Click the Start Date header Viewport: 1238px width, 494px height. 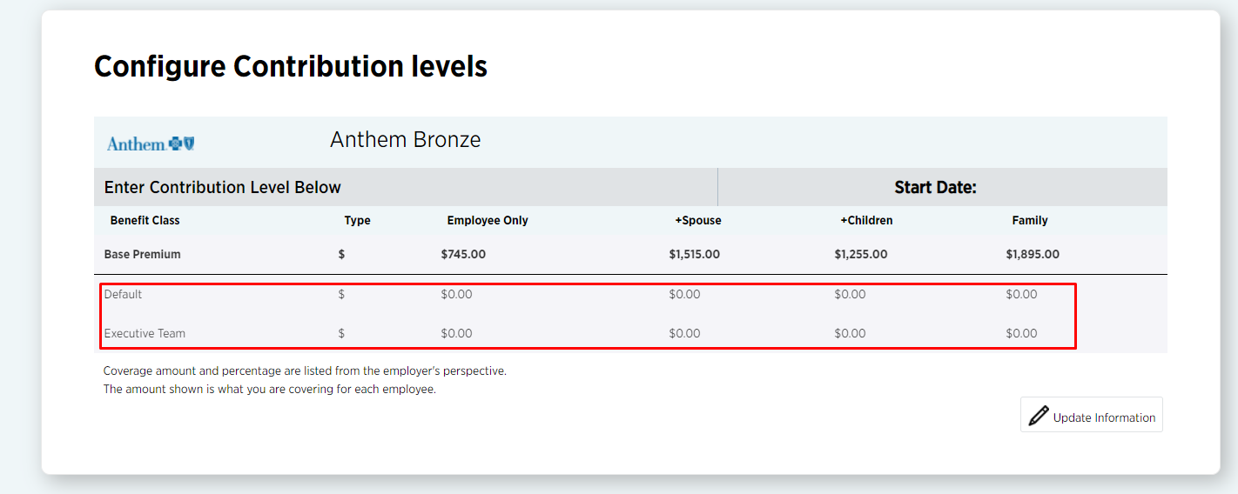(935, 188)
